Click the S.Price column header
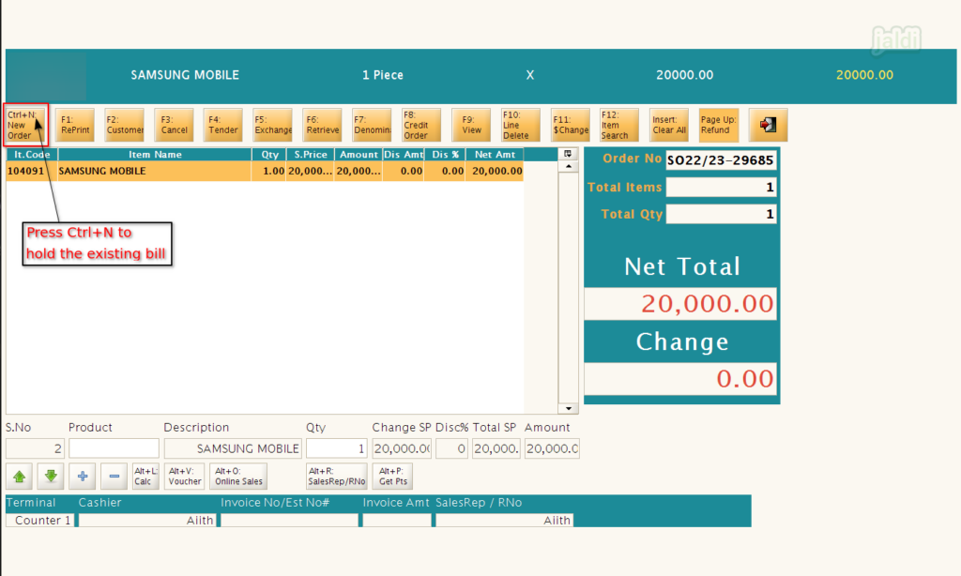Viewport: 961px width, 576px height. point(310,155)
